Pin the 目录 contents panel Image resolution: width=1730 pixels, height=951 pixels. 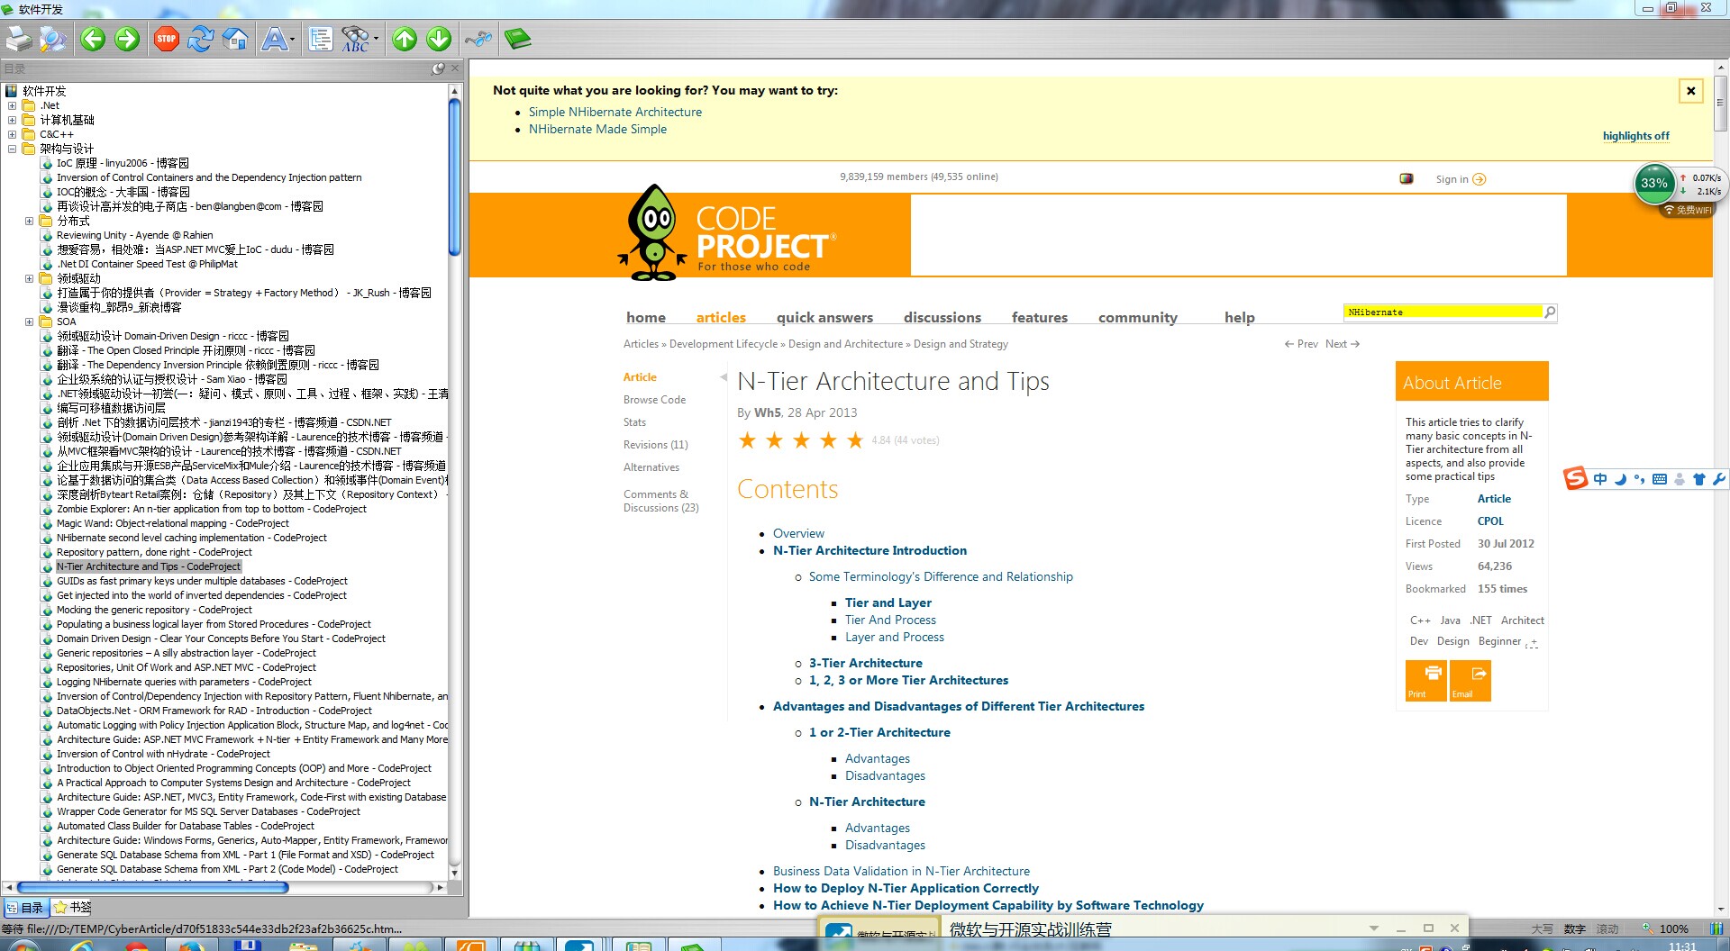click(x=438, y=68)
